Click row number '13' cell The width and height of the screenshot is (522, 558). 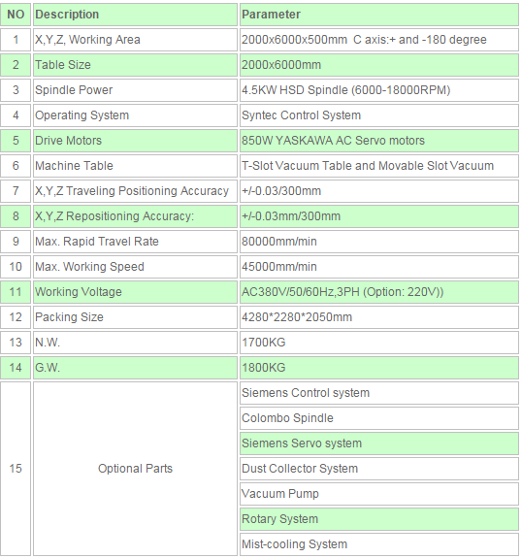point(16,344)
